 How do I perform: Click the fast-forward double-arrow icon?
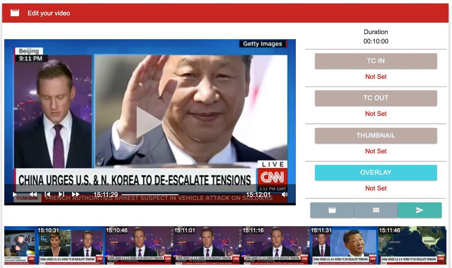(x=76, y=194)
